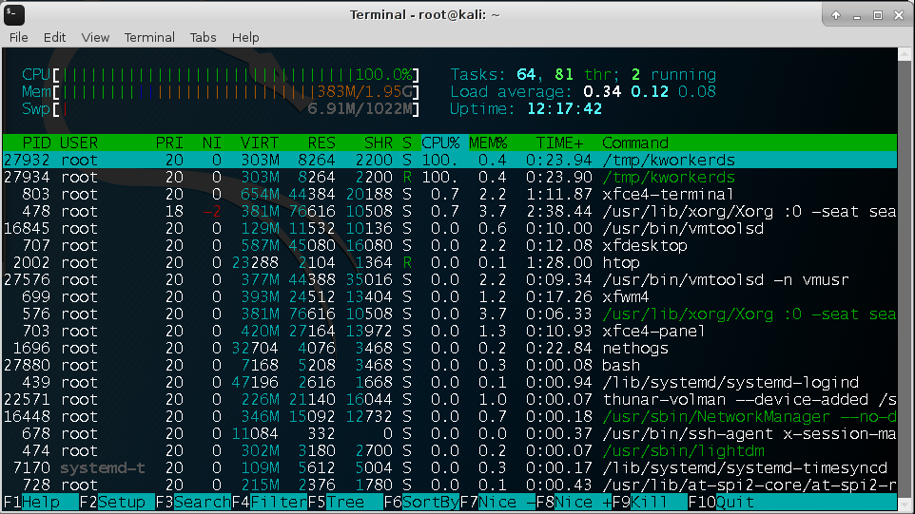Sort by the MEM% column header

click(x=488, y=143)
